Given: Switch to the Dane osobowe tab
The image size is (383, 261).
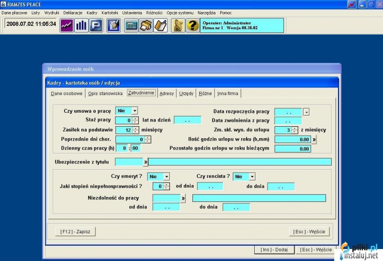Looking at the screenshot, I should click(x=67, y=93).
